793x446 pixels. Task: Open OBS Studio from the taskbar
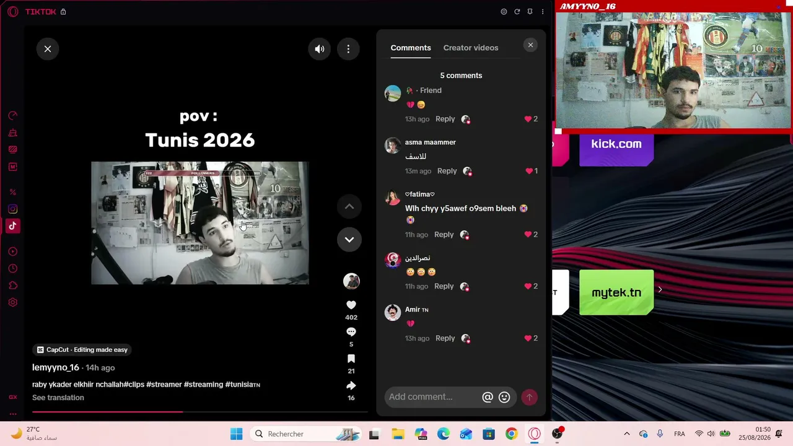point(557,434)
